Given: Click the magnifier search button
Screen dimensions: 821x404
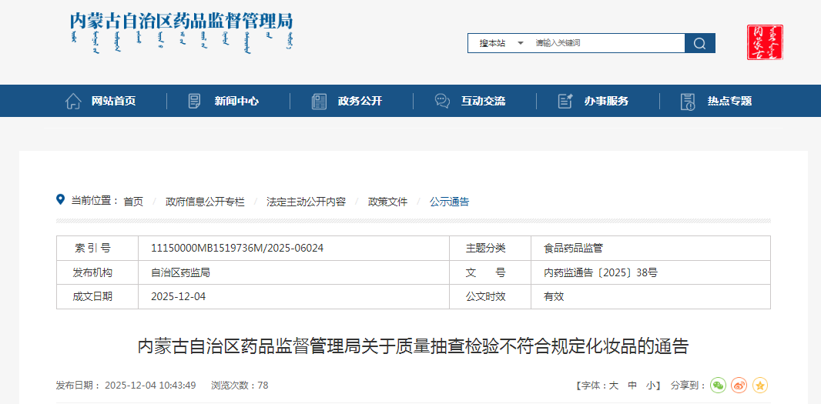Looking at the screenshot, I should point(699,43).
